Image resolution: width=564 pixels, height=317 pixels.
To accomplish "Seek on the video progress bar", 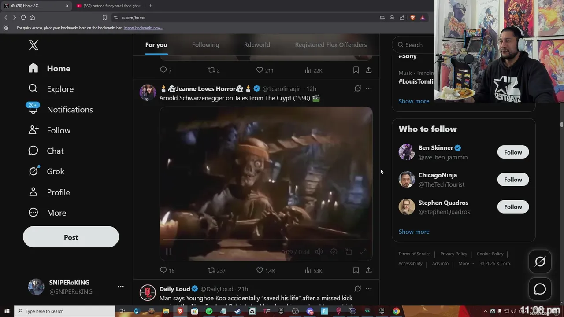I will (266, 240).
